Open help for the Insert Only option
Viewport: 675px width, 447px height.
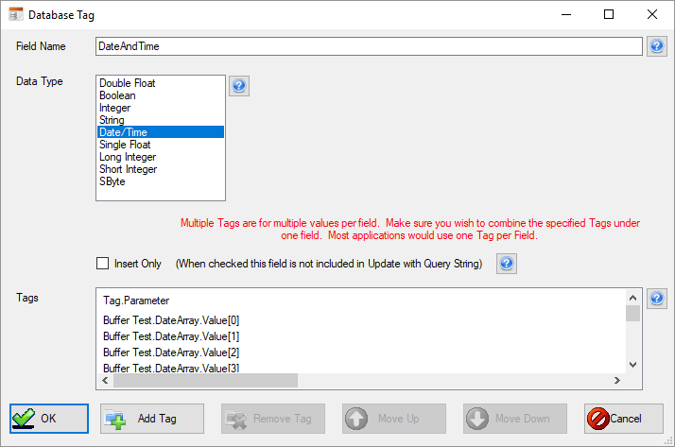pos(507,264)
